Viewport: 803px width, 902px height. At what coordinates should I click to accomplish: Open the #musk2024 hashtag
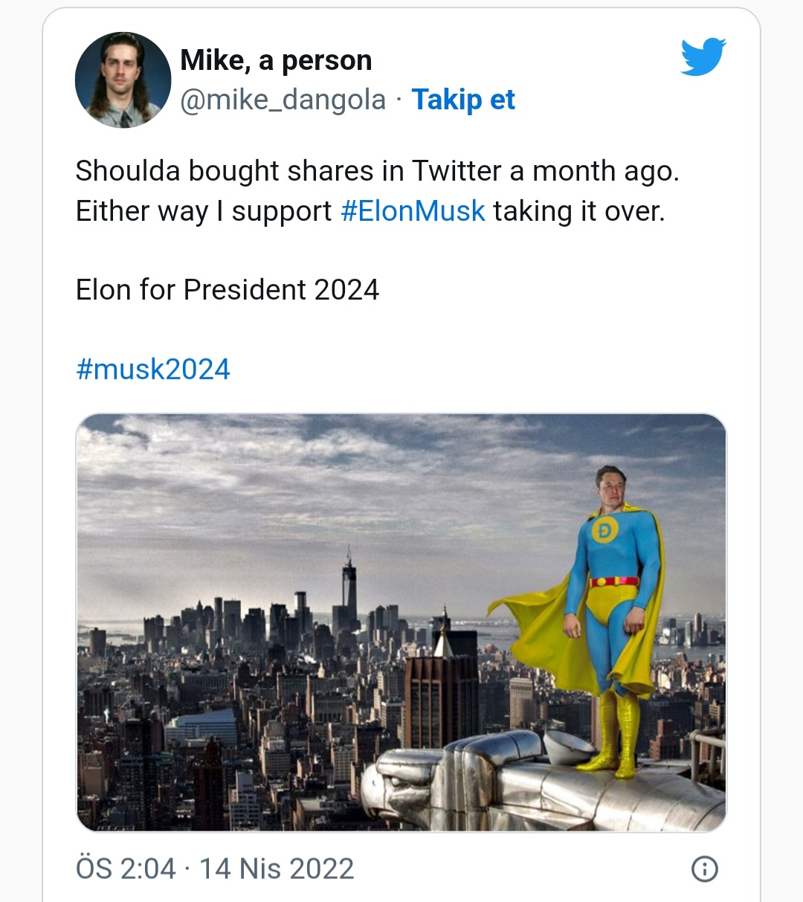point(153,369)
